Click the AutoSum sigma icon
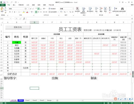The height and width of the screenshot is (104, 134). click(x=110, y=8)
